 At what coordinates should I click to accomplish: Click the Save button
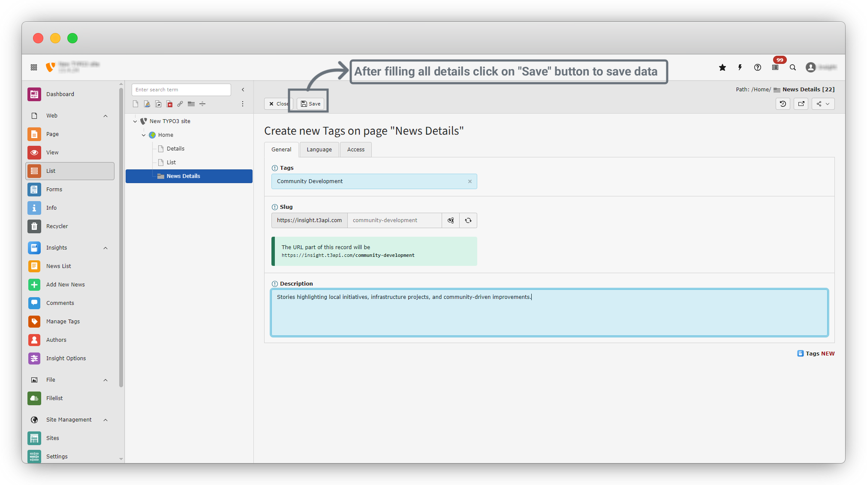click(x=310, y=104)
